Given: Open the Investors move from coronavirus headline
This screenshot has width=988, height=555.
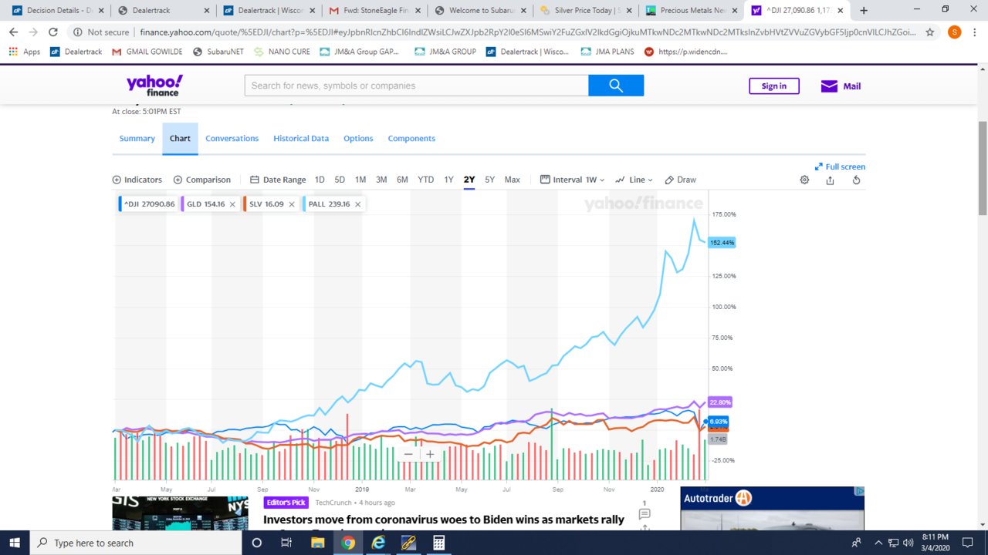Looking at the screenshot, I should [x=444, y=519].
